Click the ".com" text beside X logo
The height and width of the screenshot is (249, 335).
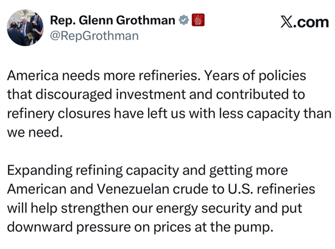tap(311, 22)
